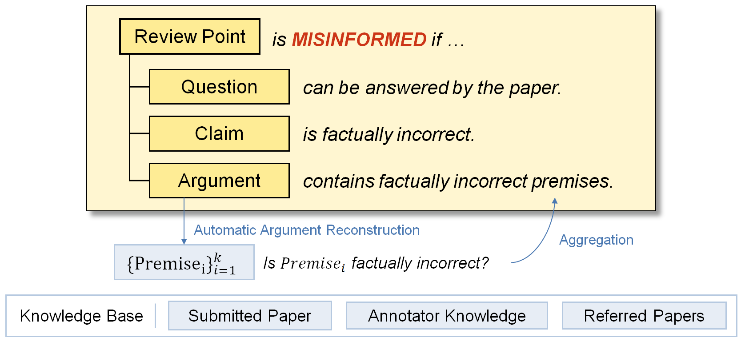Click 'contains factually incorrect premises.' text
The image size is (741, 342).
click(458, 181)
